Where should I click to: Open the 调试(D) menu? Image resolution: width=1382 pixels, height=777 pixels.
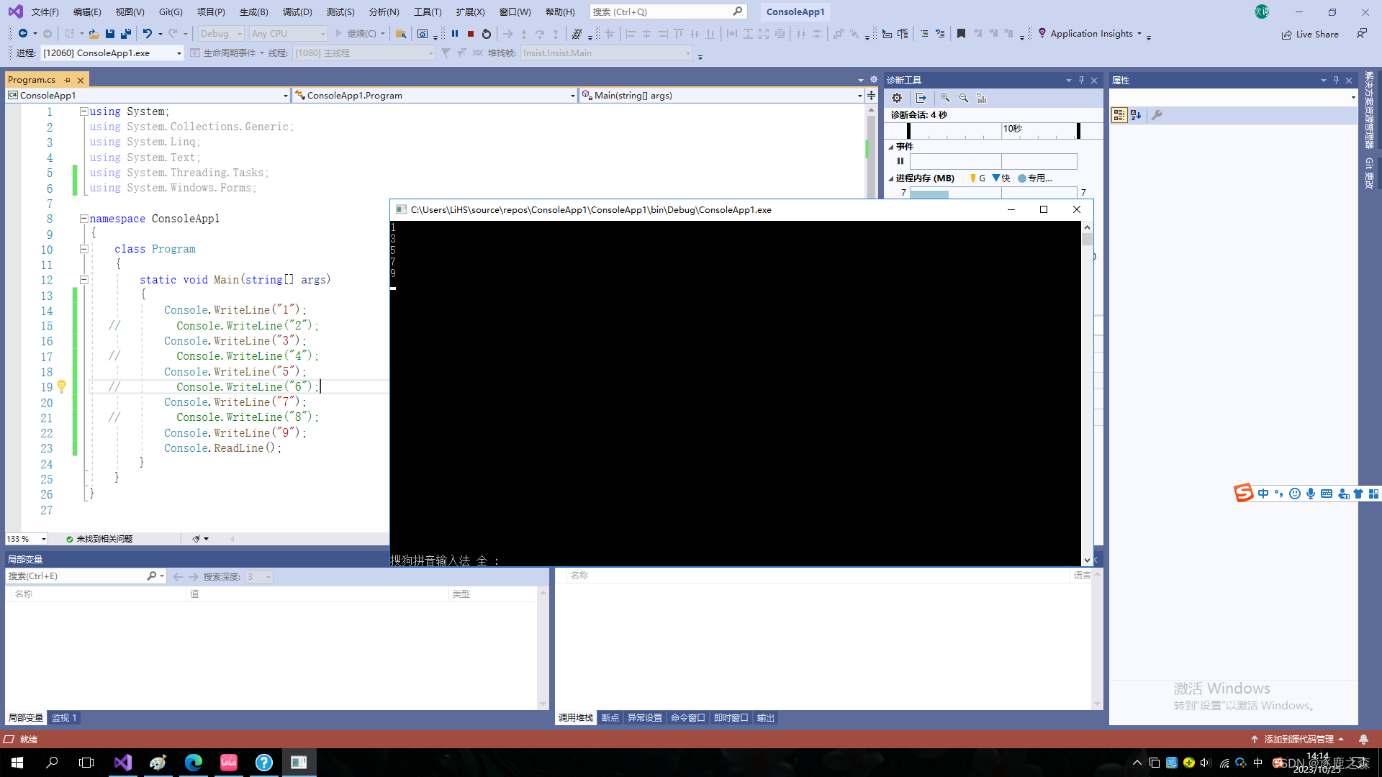point(297,12)
